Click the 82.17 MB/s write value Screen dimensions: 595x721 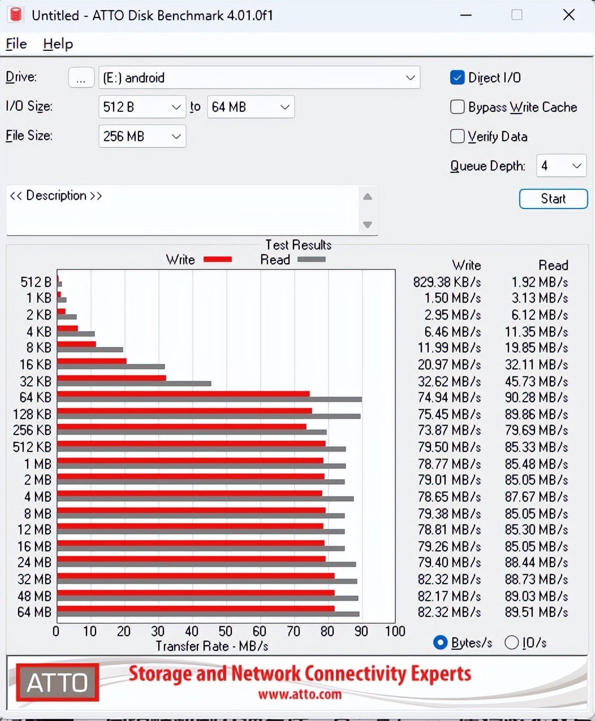point(450,596)
